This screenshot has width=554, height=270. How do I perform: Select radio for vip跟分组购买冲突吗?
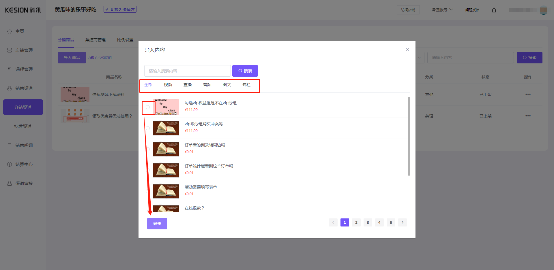148,128
